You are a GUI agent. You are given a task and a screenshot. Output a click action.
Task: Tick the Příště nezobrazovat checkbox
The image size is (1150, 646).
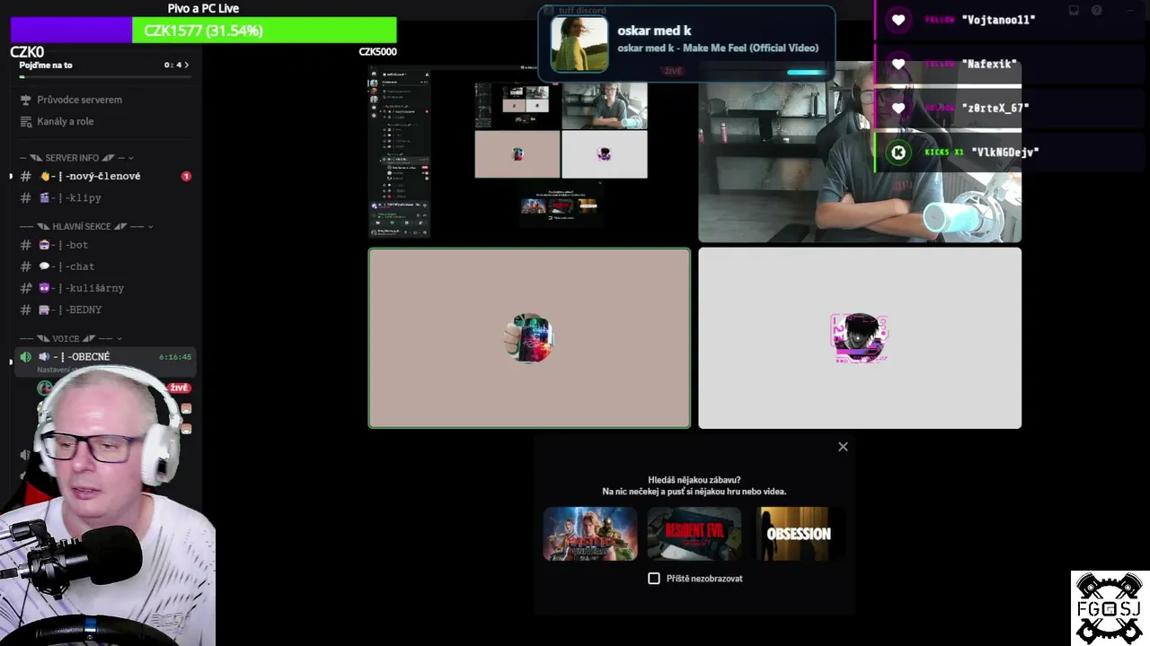click(x=654, y=579)
